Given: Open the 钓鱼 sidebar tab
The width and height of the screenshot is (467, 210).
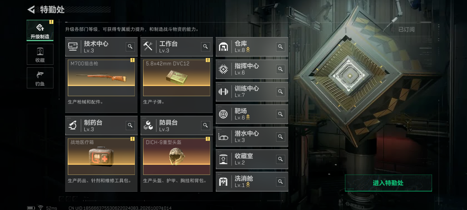Looking at the screenshot, I should click(40, 78).
